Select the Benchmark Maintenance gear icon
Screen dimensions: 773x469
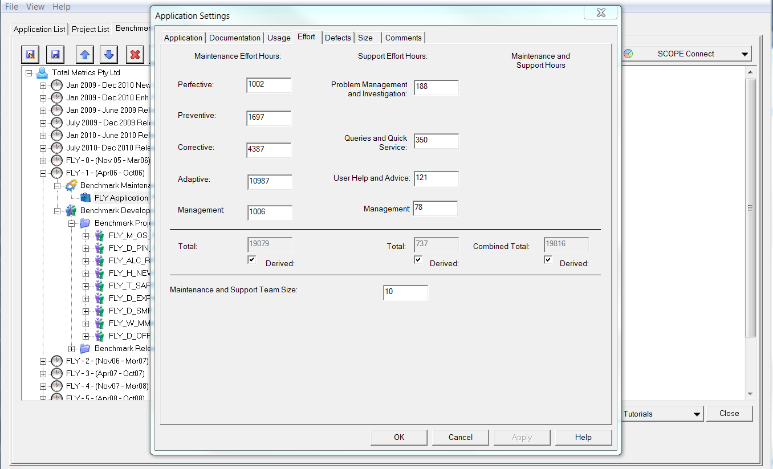71,185
